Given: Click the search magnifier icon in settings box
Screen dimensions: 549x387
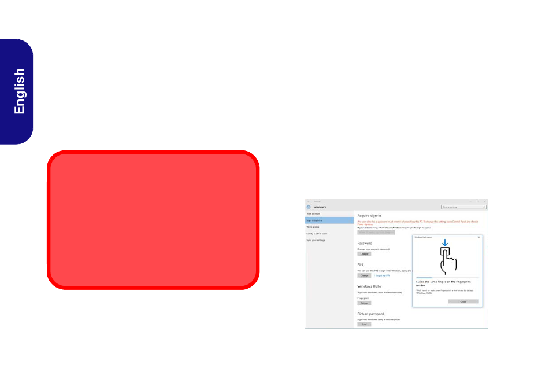Looking at the screenshot, I should [484, 207].
